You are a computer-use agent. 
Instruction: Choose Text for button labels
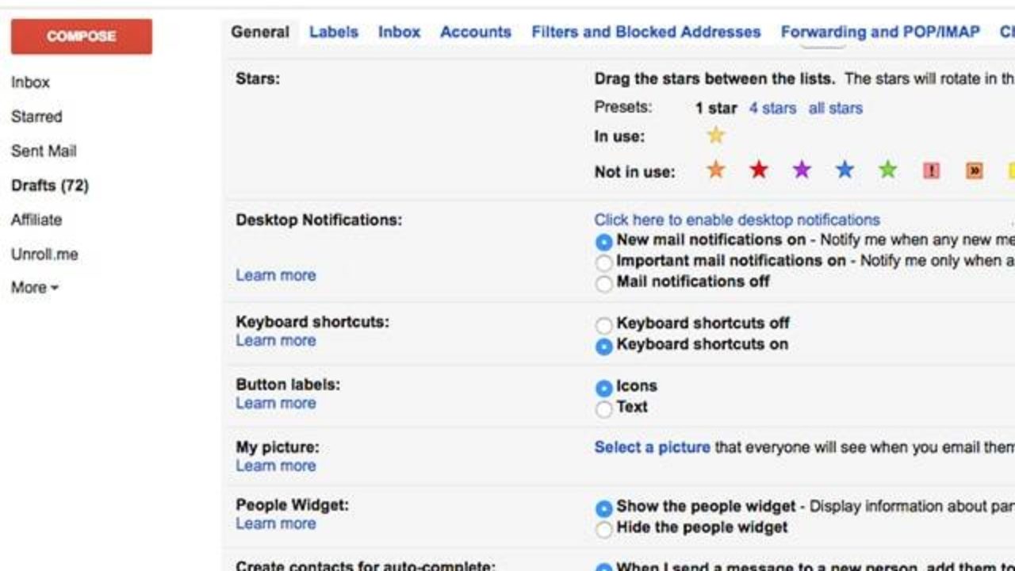[x=604, y=408]
